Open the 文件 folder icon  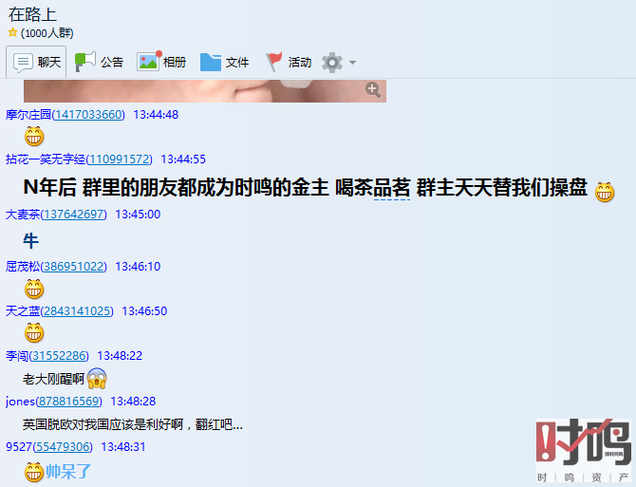click(211, 62)
